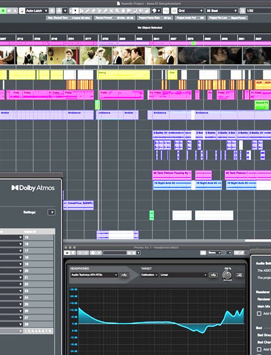Select the Comp tool
Viewport: 271px width, 355px height.
pos(123,11)
